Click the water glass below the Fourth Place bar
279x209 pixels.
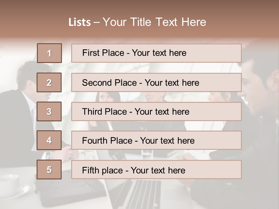[147, 154]
